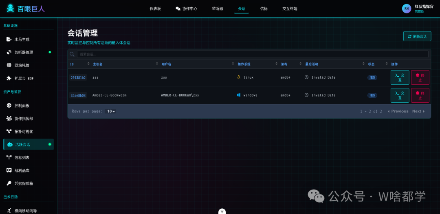Click the windows logo icon
This screenshot has height=214, width=440.
pyautogui.click(x=239, y=95)
